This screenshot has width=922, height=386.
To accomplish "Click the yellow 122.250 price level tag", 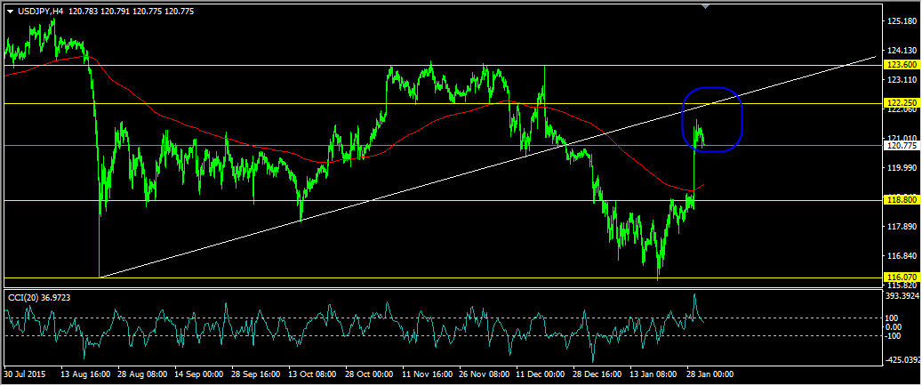I will point(901,103).
